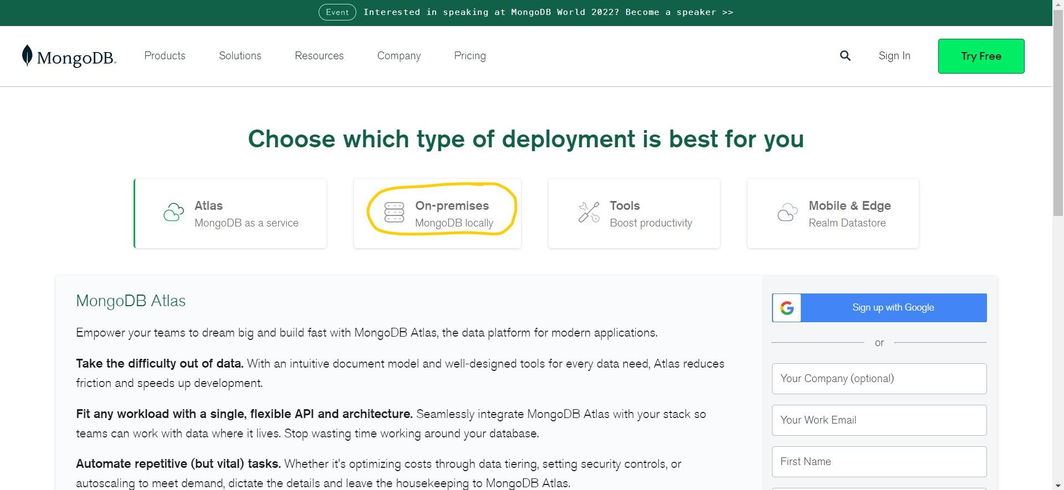Click 'MongoDB as a service' subtitle
This screenshot has height=490, width=1064.
(x=247, y=223)
